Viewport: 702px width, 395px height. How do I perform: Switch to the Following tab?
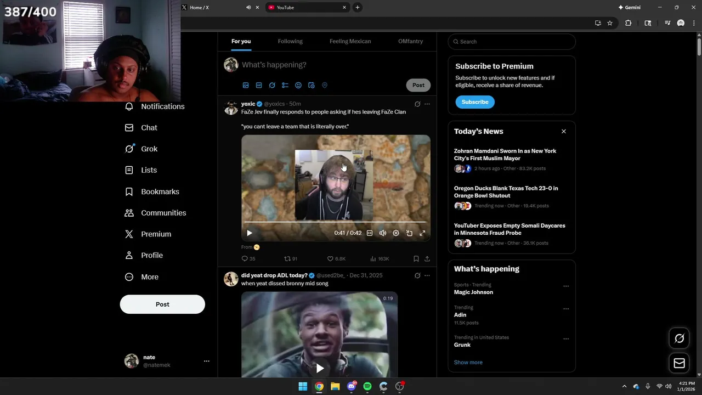tap(290, 41)
